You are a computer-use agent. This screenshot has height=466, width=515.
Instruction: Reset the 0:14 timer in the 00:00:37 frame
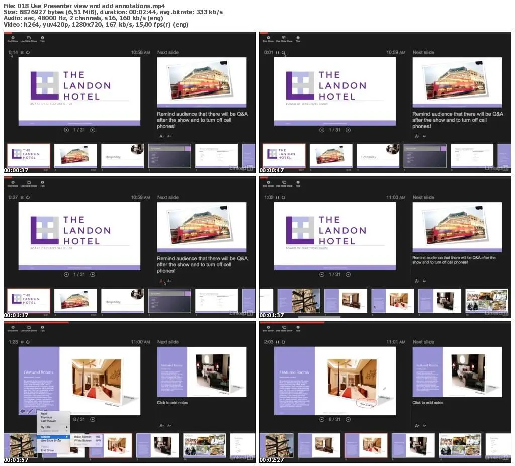[x=28, y=53]
